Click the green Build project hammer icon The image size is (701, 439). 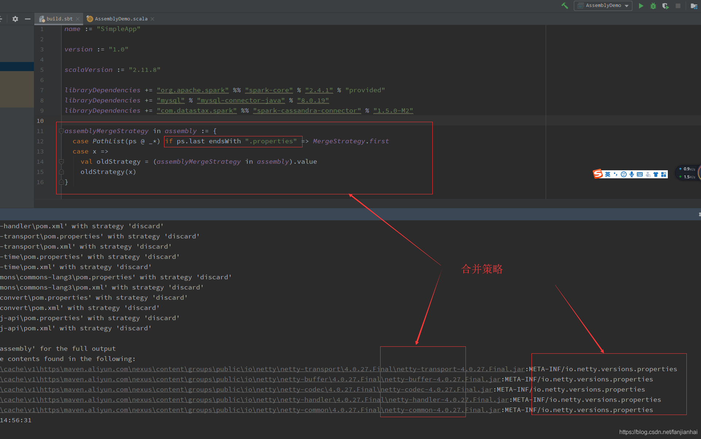(565, 6)
